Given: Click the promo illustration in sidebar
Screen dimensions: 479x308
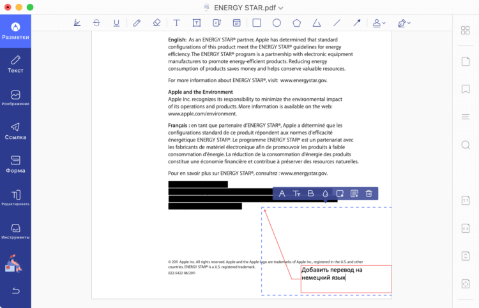Looking at the screenshot, I should tap(13, 263).
